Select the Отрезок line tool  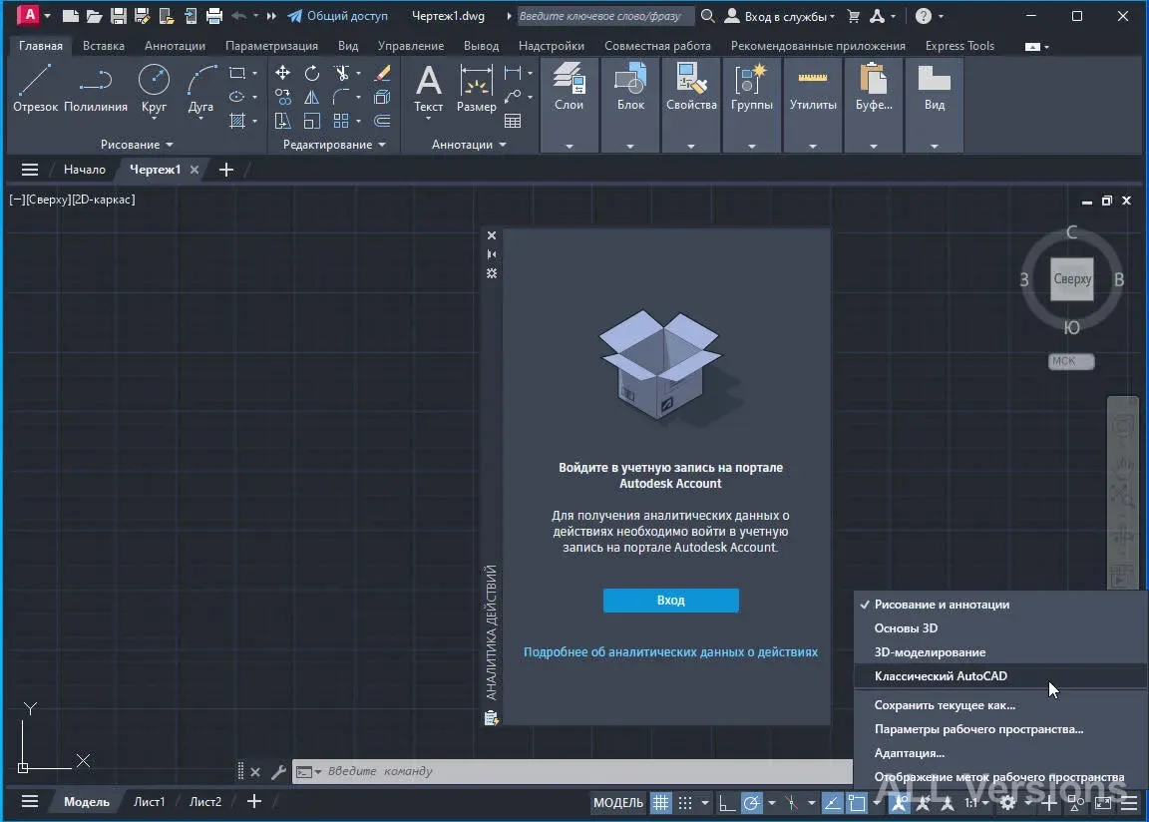35,88
